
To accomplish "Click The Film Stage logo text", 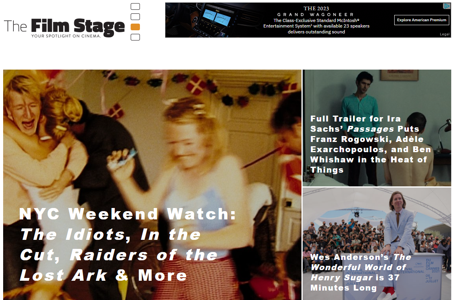I will (x=64, y=26).
